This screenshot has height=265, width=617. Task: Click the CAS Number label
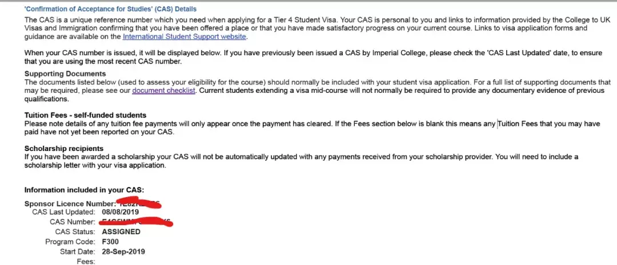[72, 222]
